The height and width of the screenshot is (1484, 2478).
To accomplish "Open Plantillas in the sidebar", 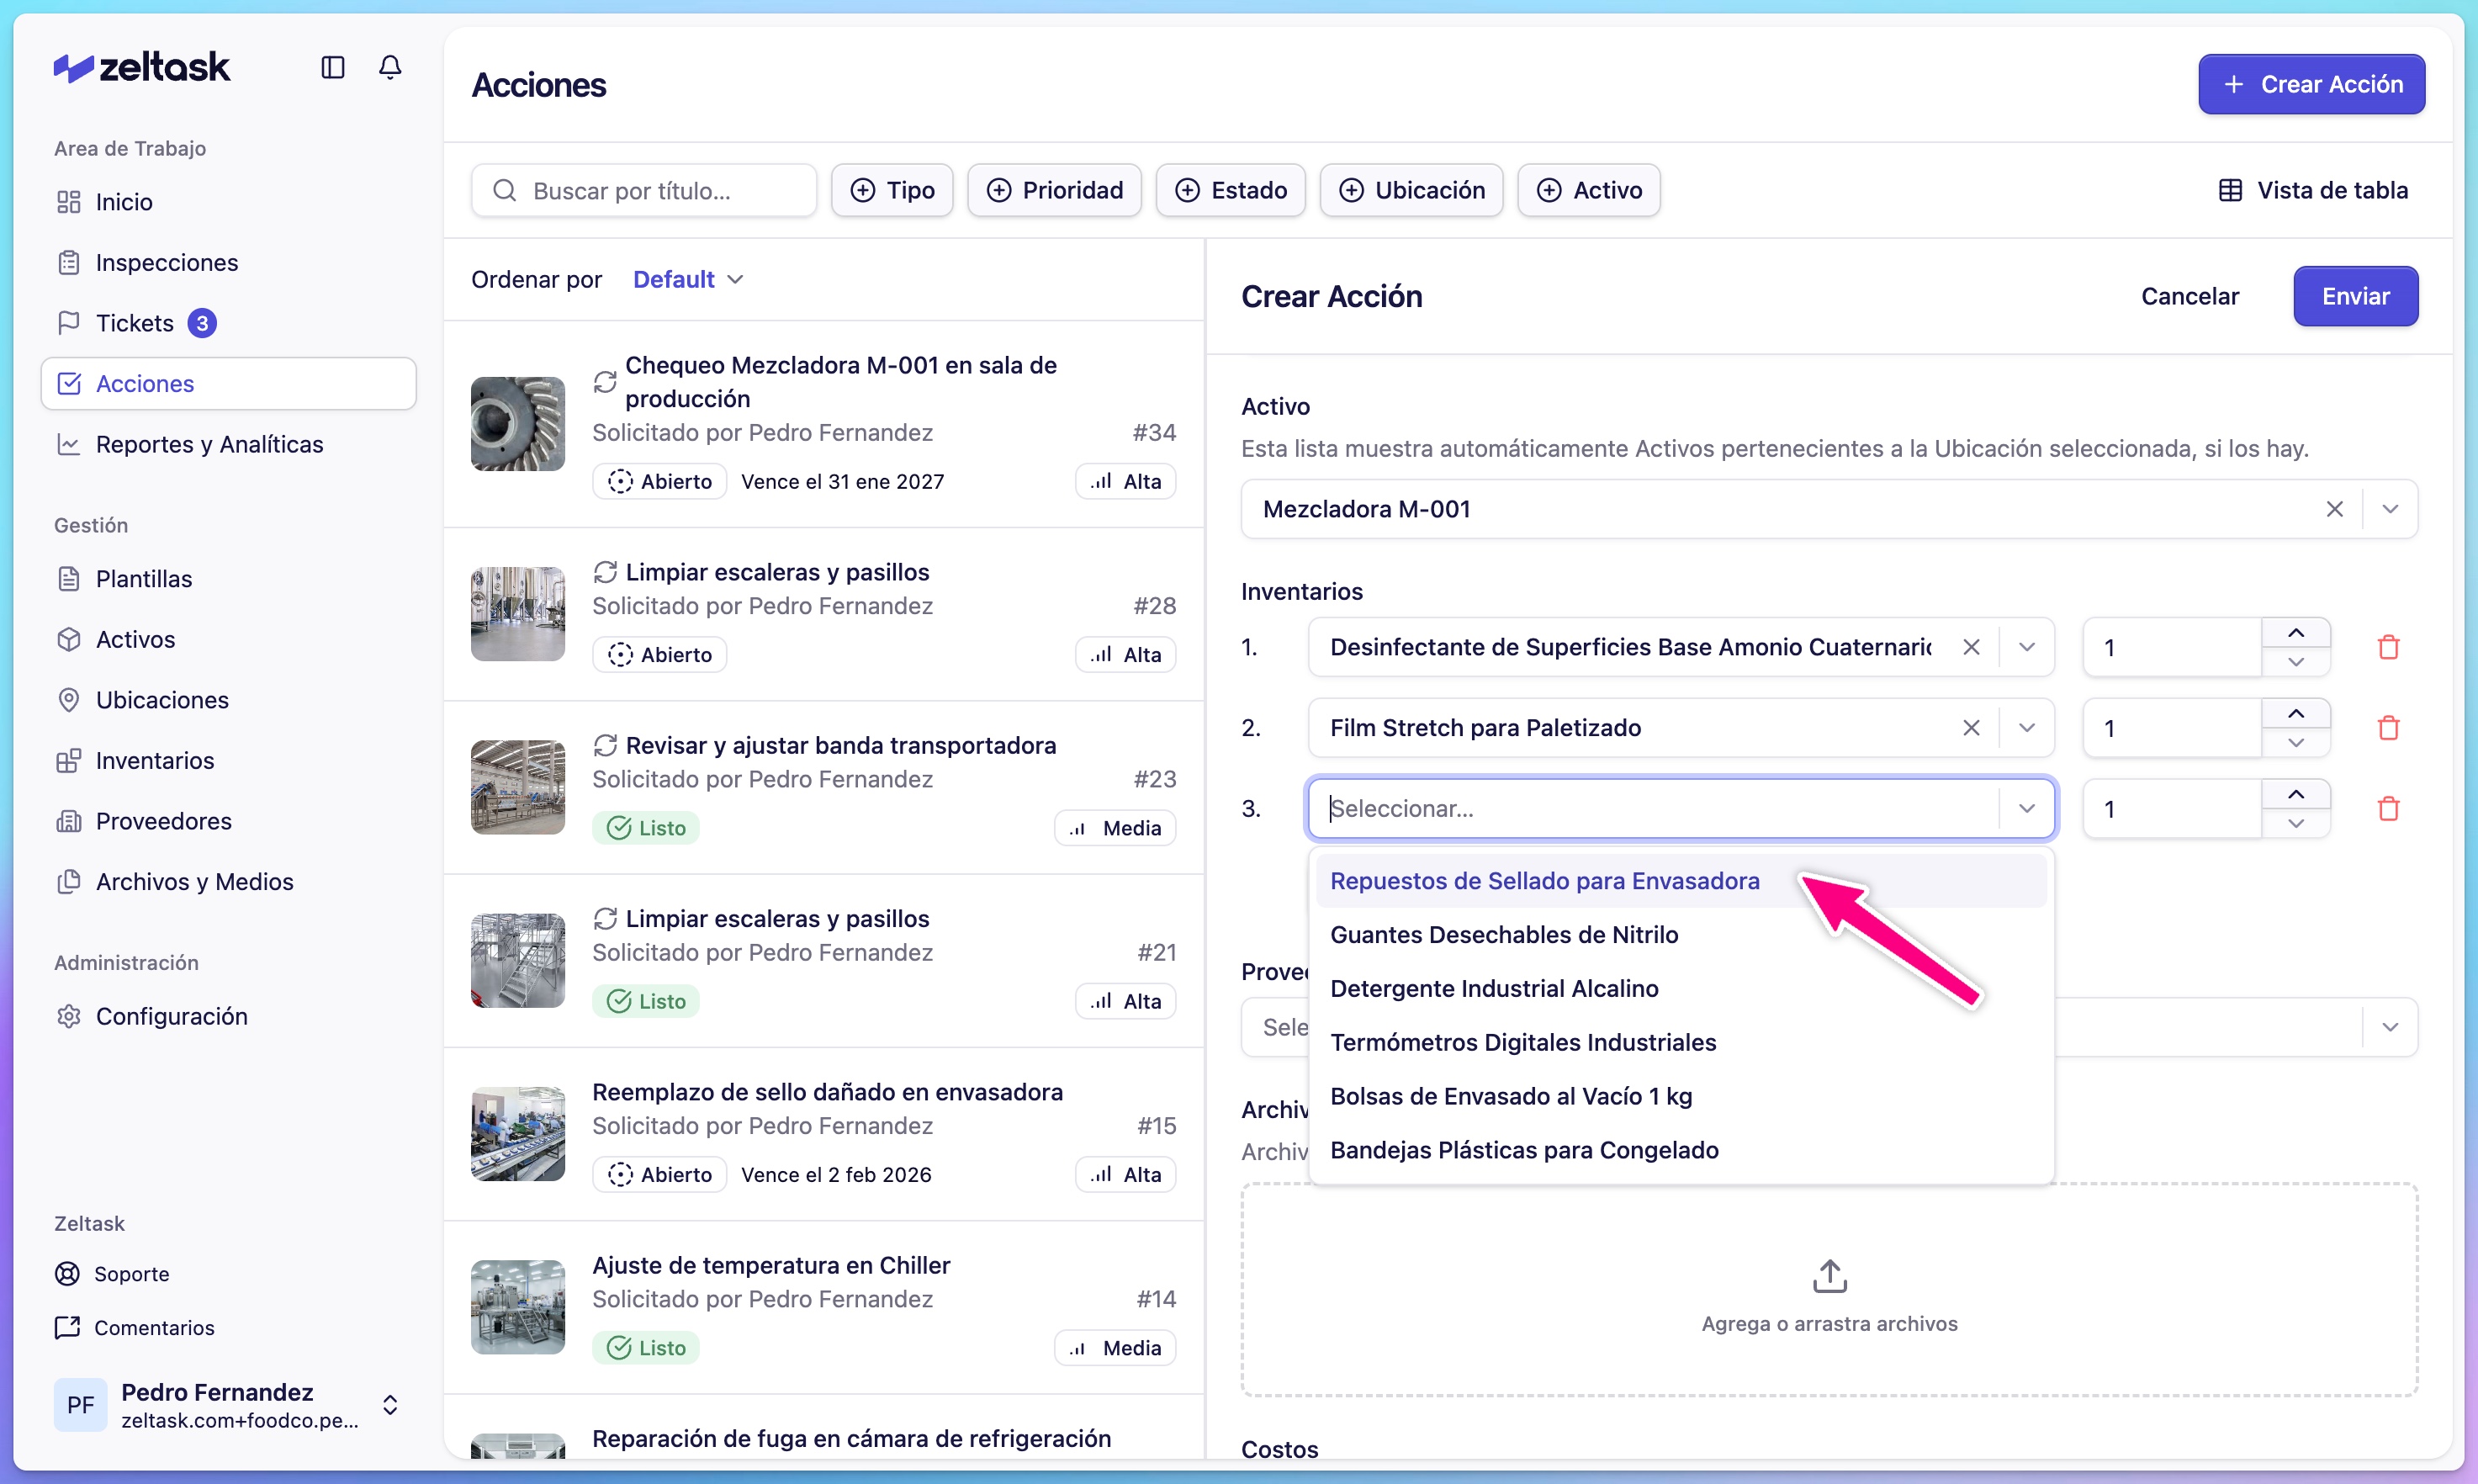I will [x=228, y=579].
